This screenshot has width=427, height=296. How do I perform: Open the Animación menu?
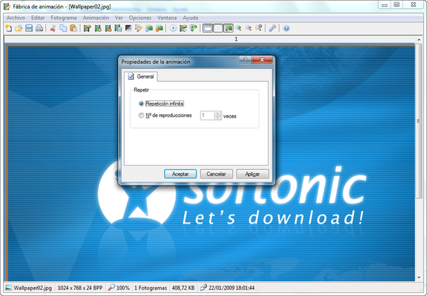(x=96, y=18)
